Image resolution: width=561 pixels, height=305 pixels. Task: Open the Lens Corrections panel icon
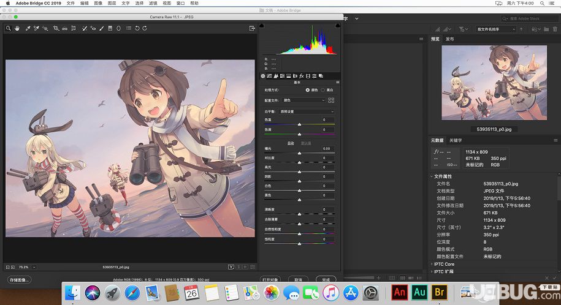[x=295, y=76]
